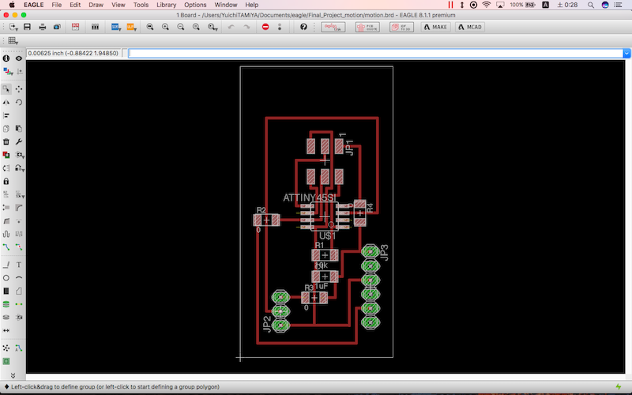This screenshot has width=632, height=395.
Task: Select the Ripup tool
Action: pos(19,247)
